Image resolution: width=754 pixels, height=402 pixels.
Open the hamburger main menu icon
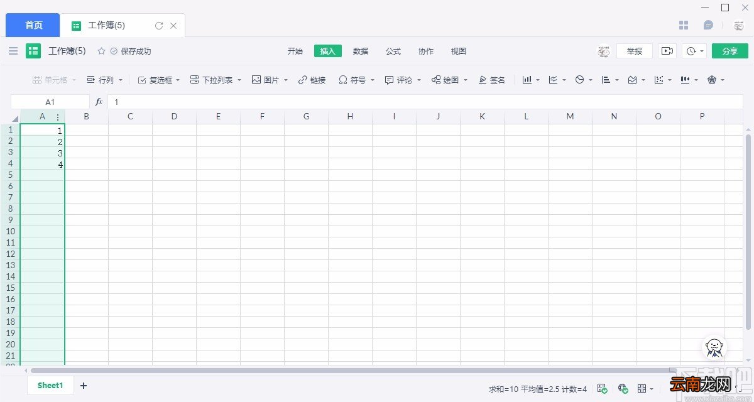[13, 51]
